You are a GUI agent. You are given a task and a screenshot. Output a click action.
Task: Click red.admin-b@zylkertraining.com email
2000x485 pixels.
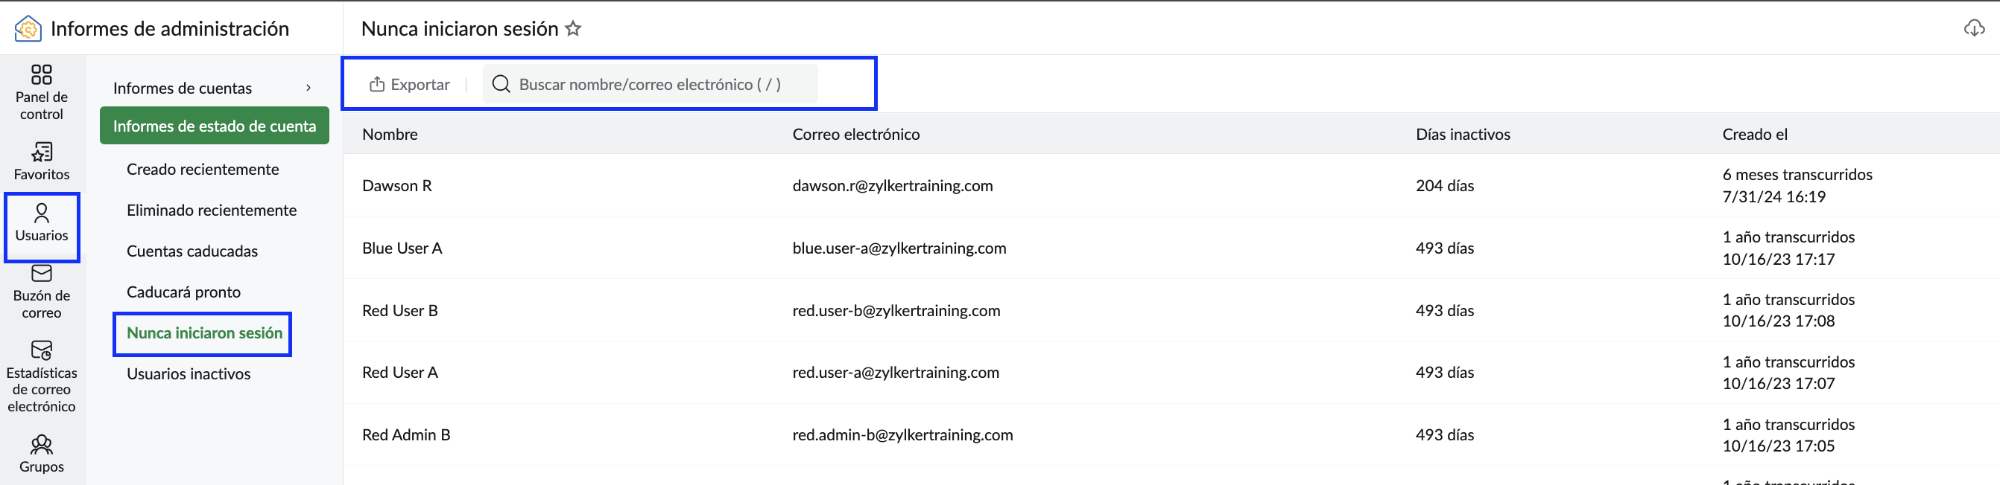(x=902, y=435)
